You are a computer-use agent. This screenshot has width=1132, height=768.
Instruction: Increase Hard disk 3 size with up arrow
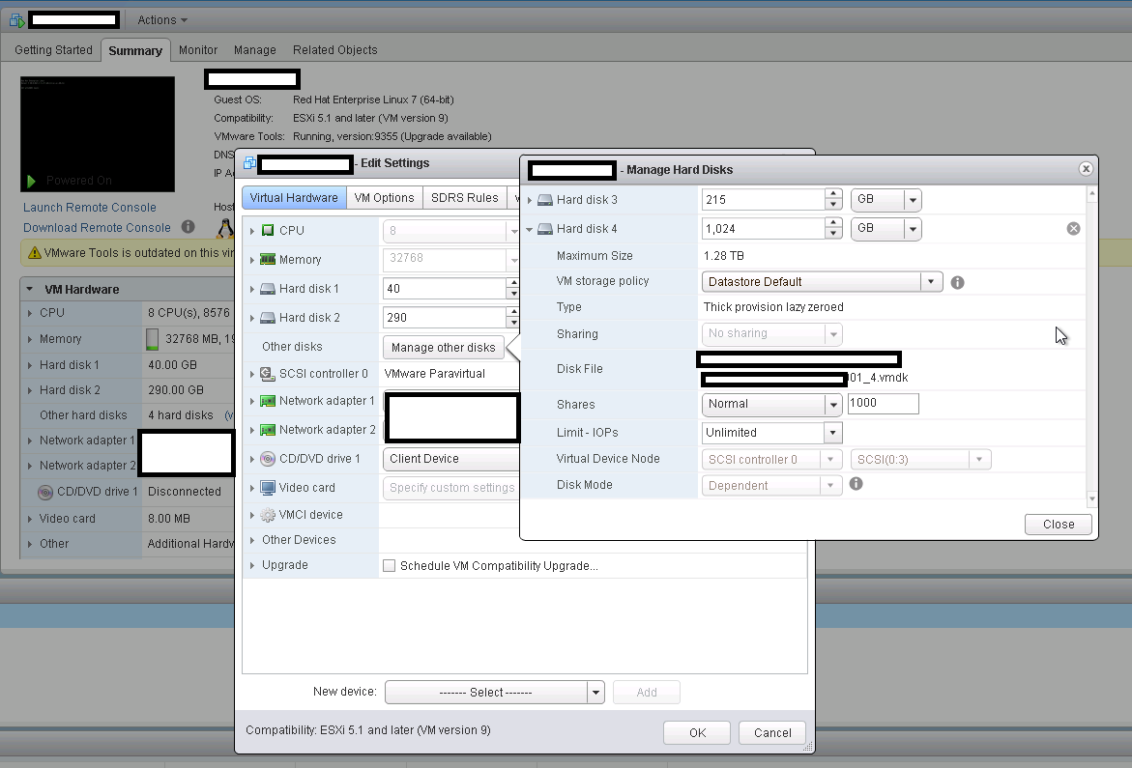[x=834, y=194]
